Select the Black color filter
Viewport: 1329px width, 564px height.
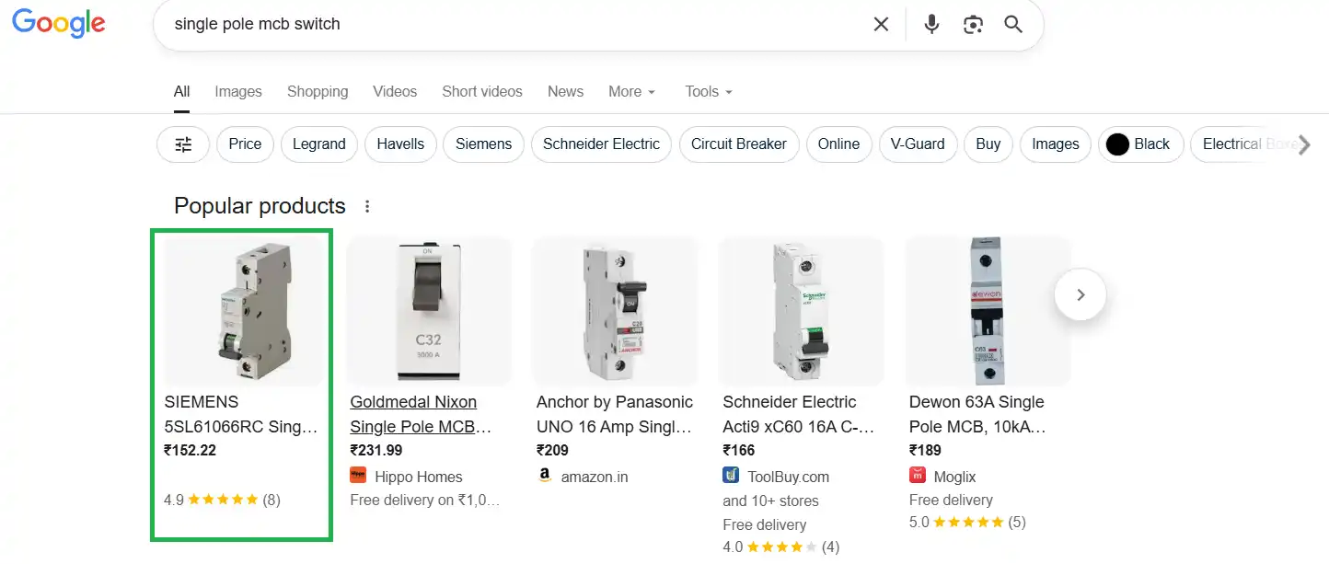(1139, 144)
